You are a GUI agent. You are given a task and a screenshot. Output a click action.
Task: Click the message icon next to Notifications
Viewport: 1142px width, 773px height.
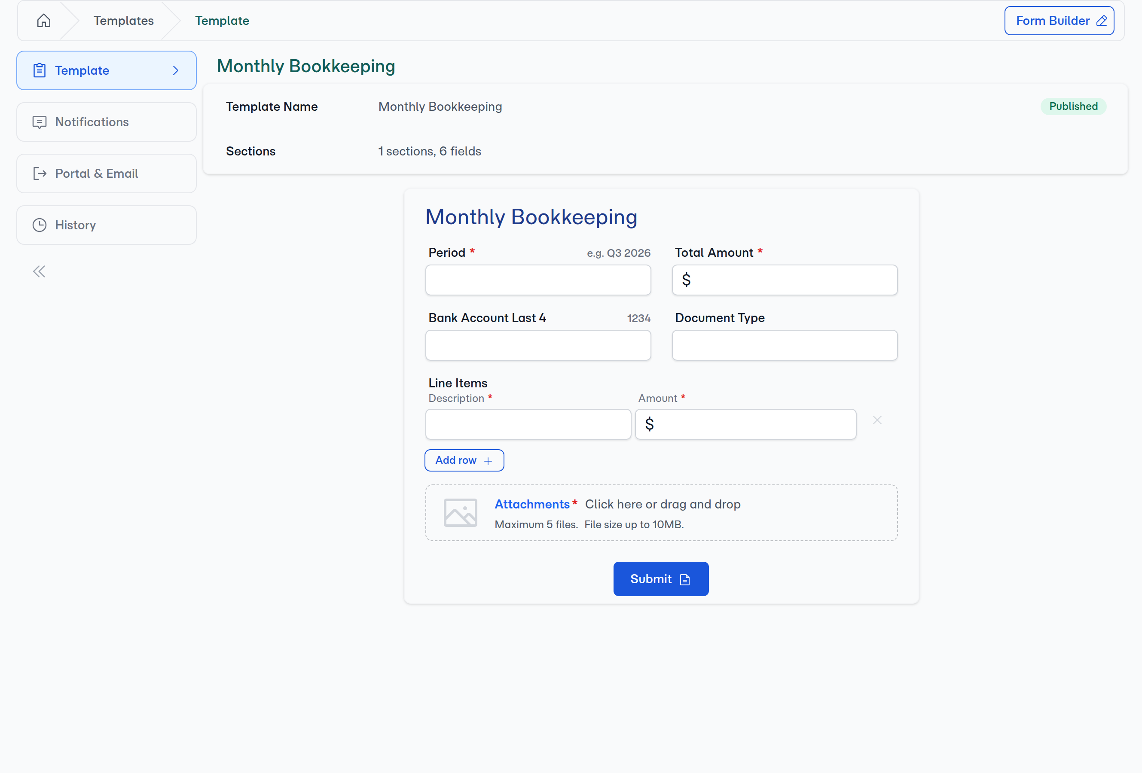39,122
